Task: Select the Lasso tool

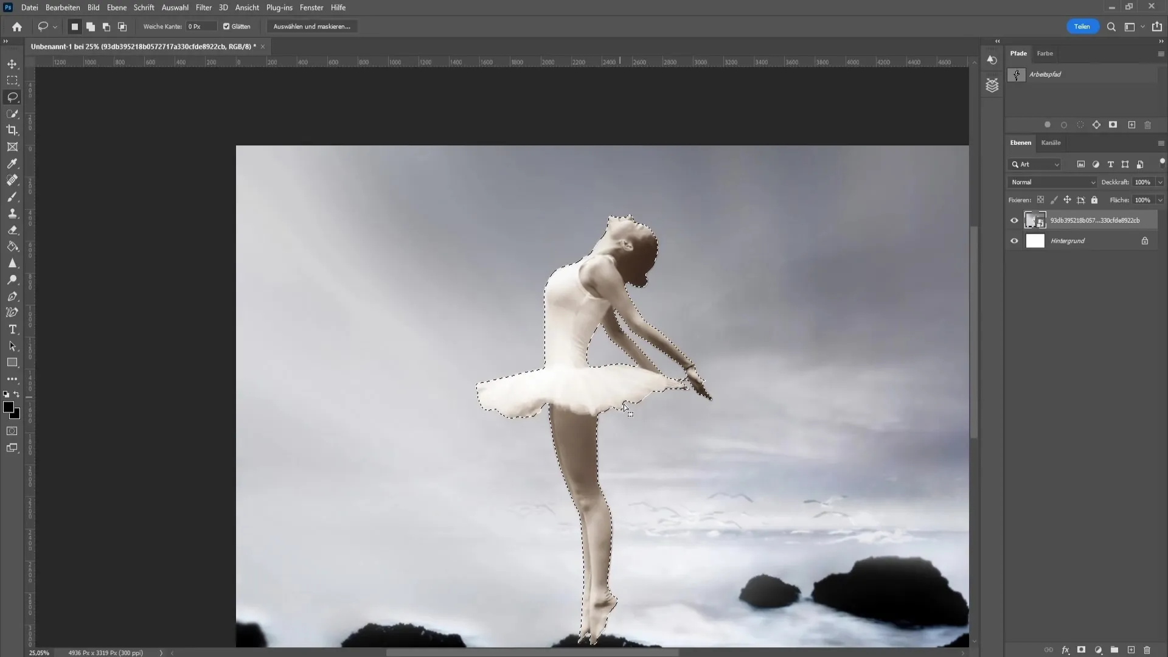Action: tap(12, 96)
